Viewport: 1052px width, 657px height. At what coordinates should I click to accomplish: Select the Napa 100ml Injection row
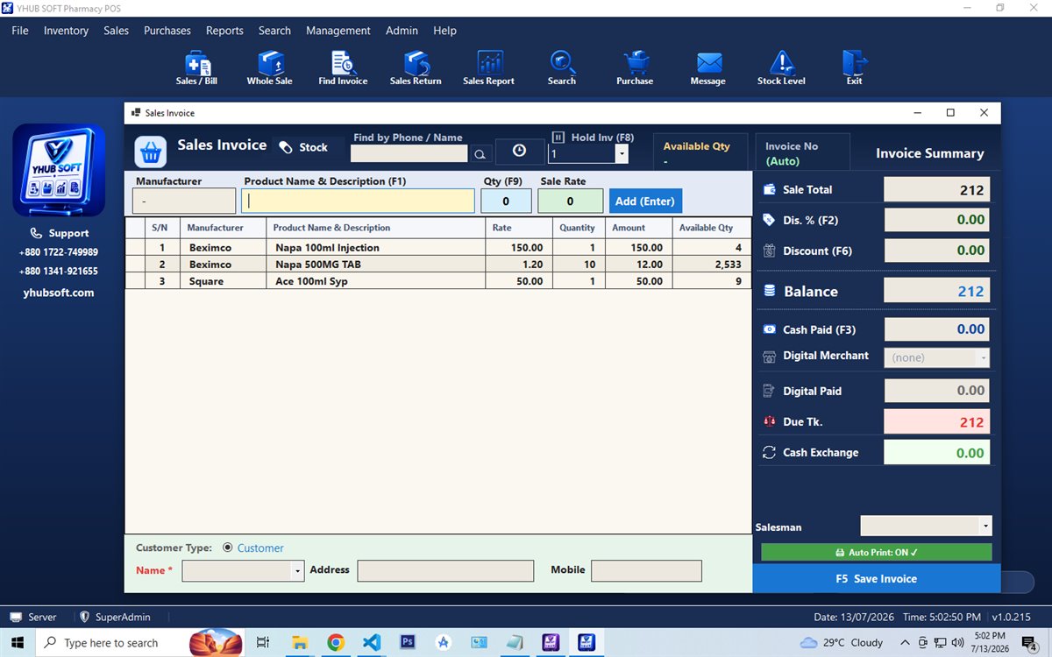coord(438,247)
